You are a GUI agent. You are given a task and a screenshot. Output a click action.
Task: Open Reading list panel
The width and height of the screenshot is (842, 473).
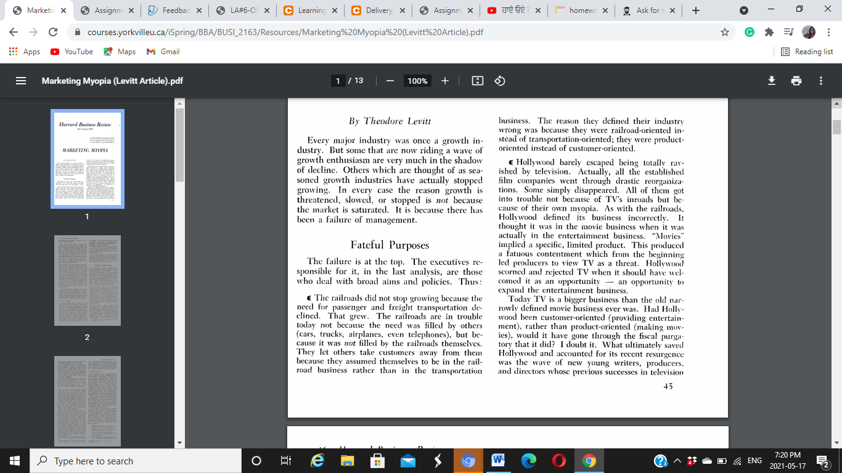point(807,52)
